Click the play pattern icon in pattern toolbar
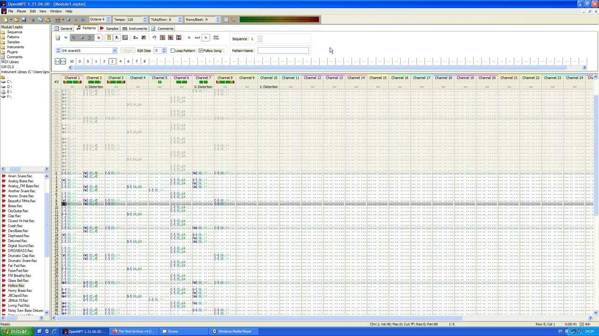599x336 pixels. pyautogui.click(x=73, y=38)
